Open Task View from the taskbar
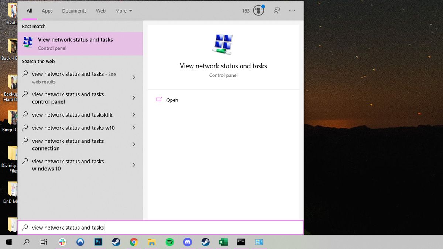Screen dimensions: 443x249 44,242
